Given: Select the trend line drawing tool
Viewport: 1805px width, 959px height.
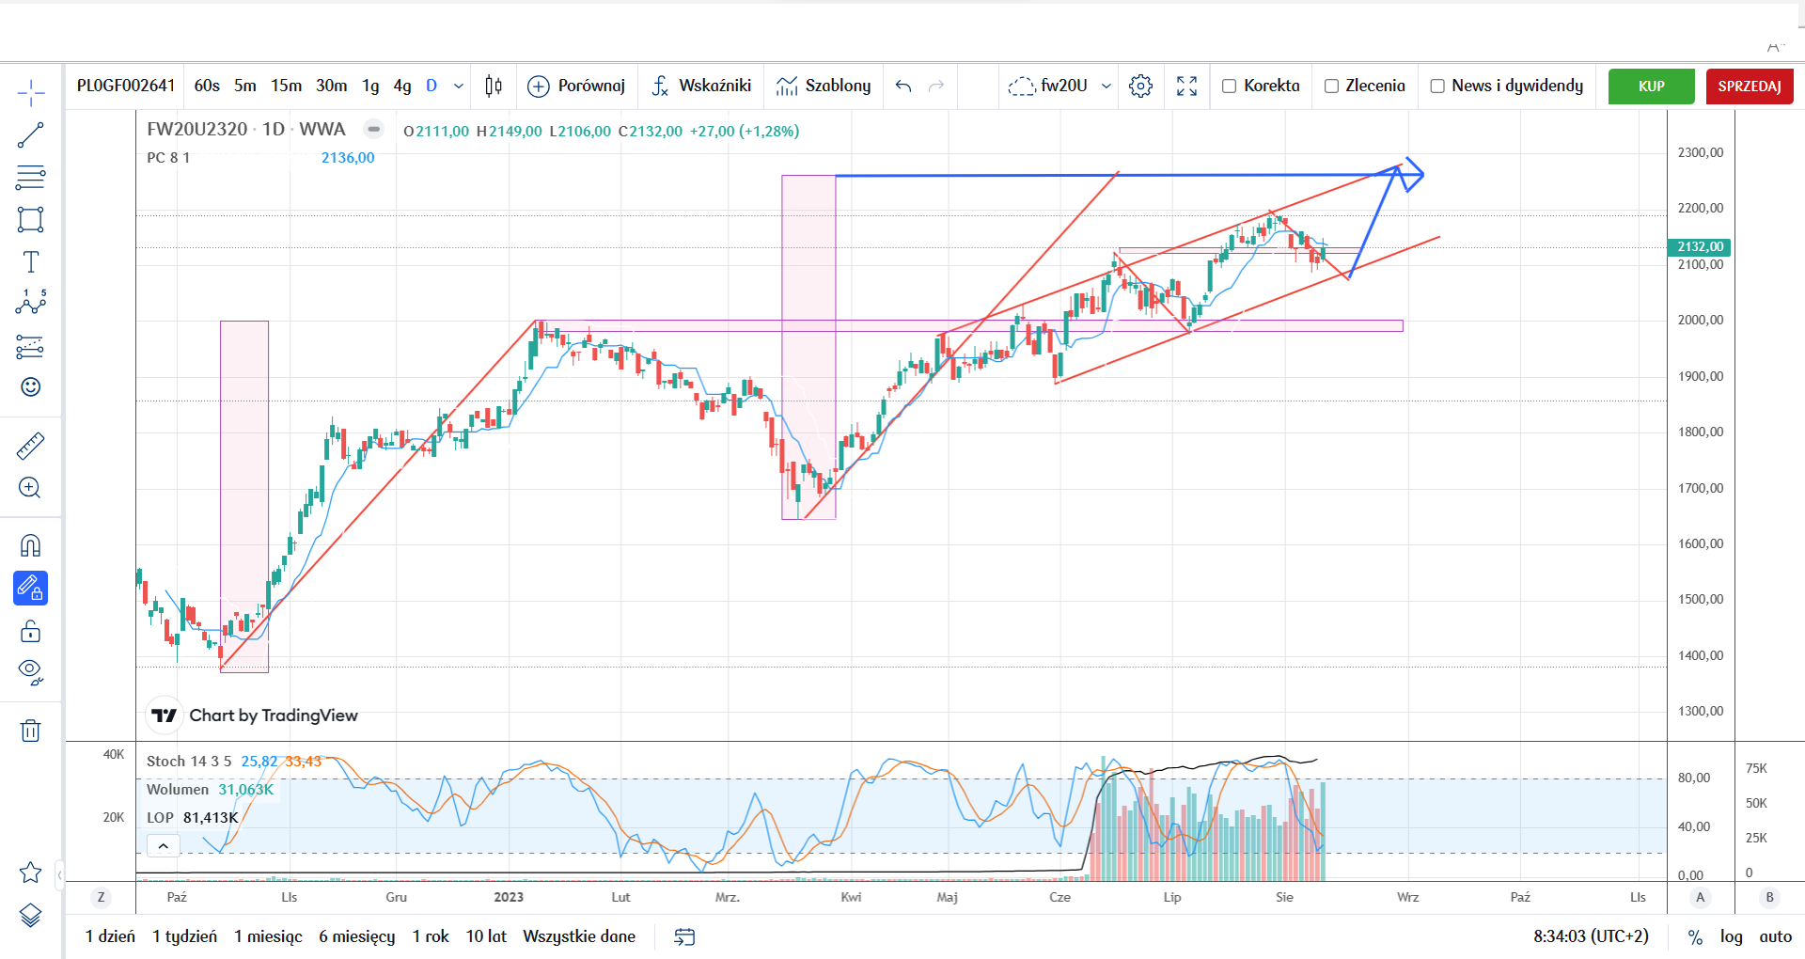Looking at the screenshot, I should (31, 135).
